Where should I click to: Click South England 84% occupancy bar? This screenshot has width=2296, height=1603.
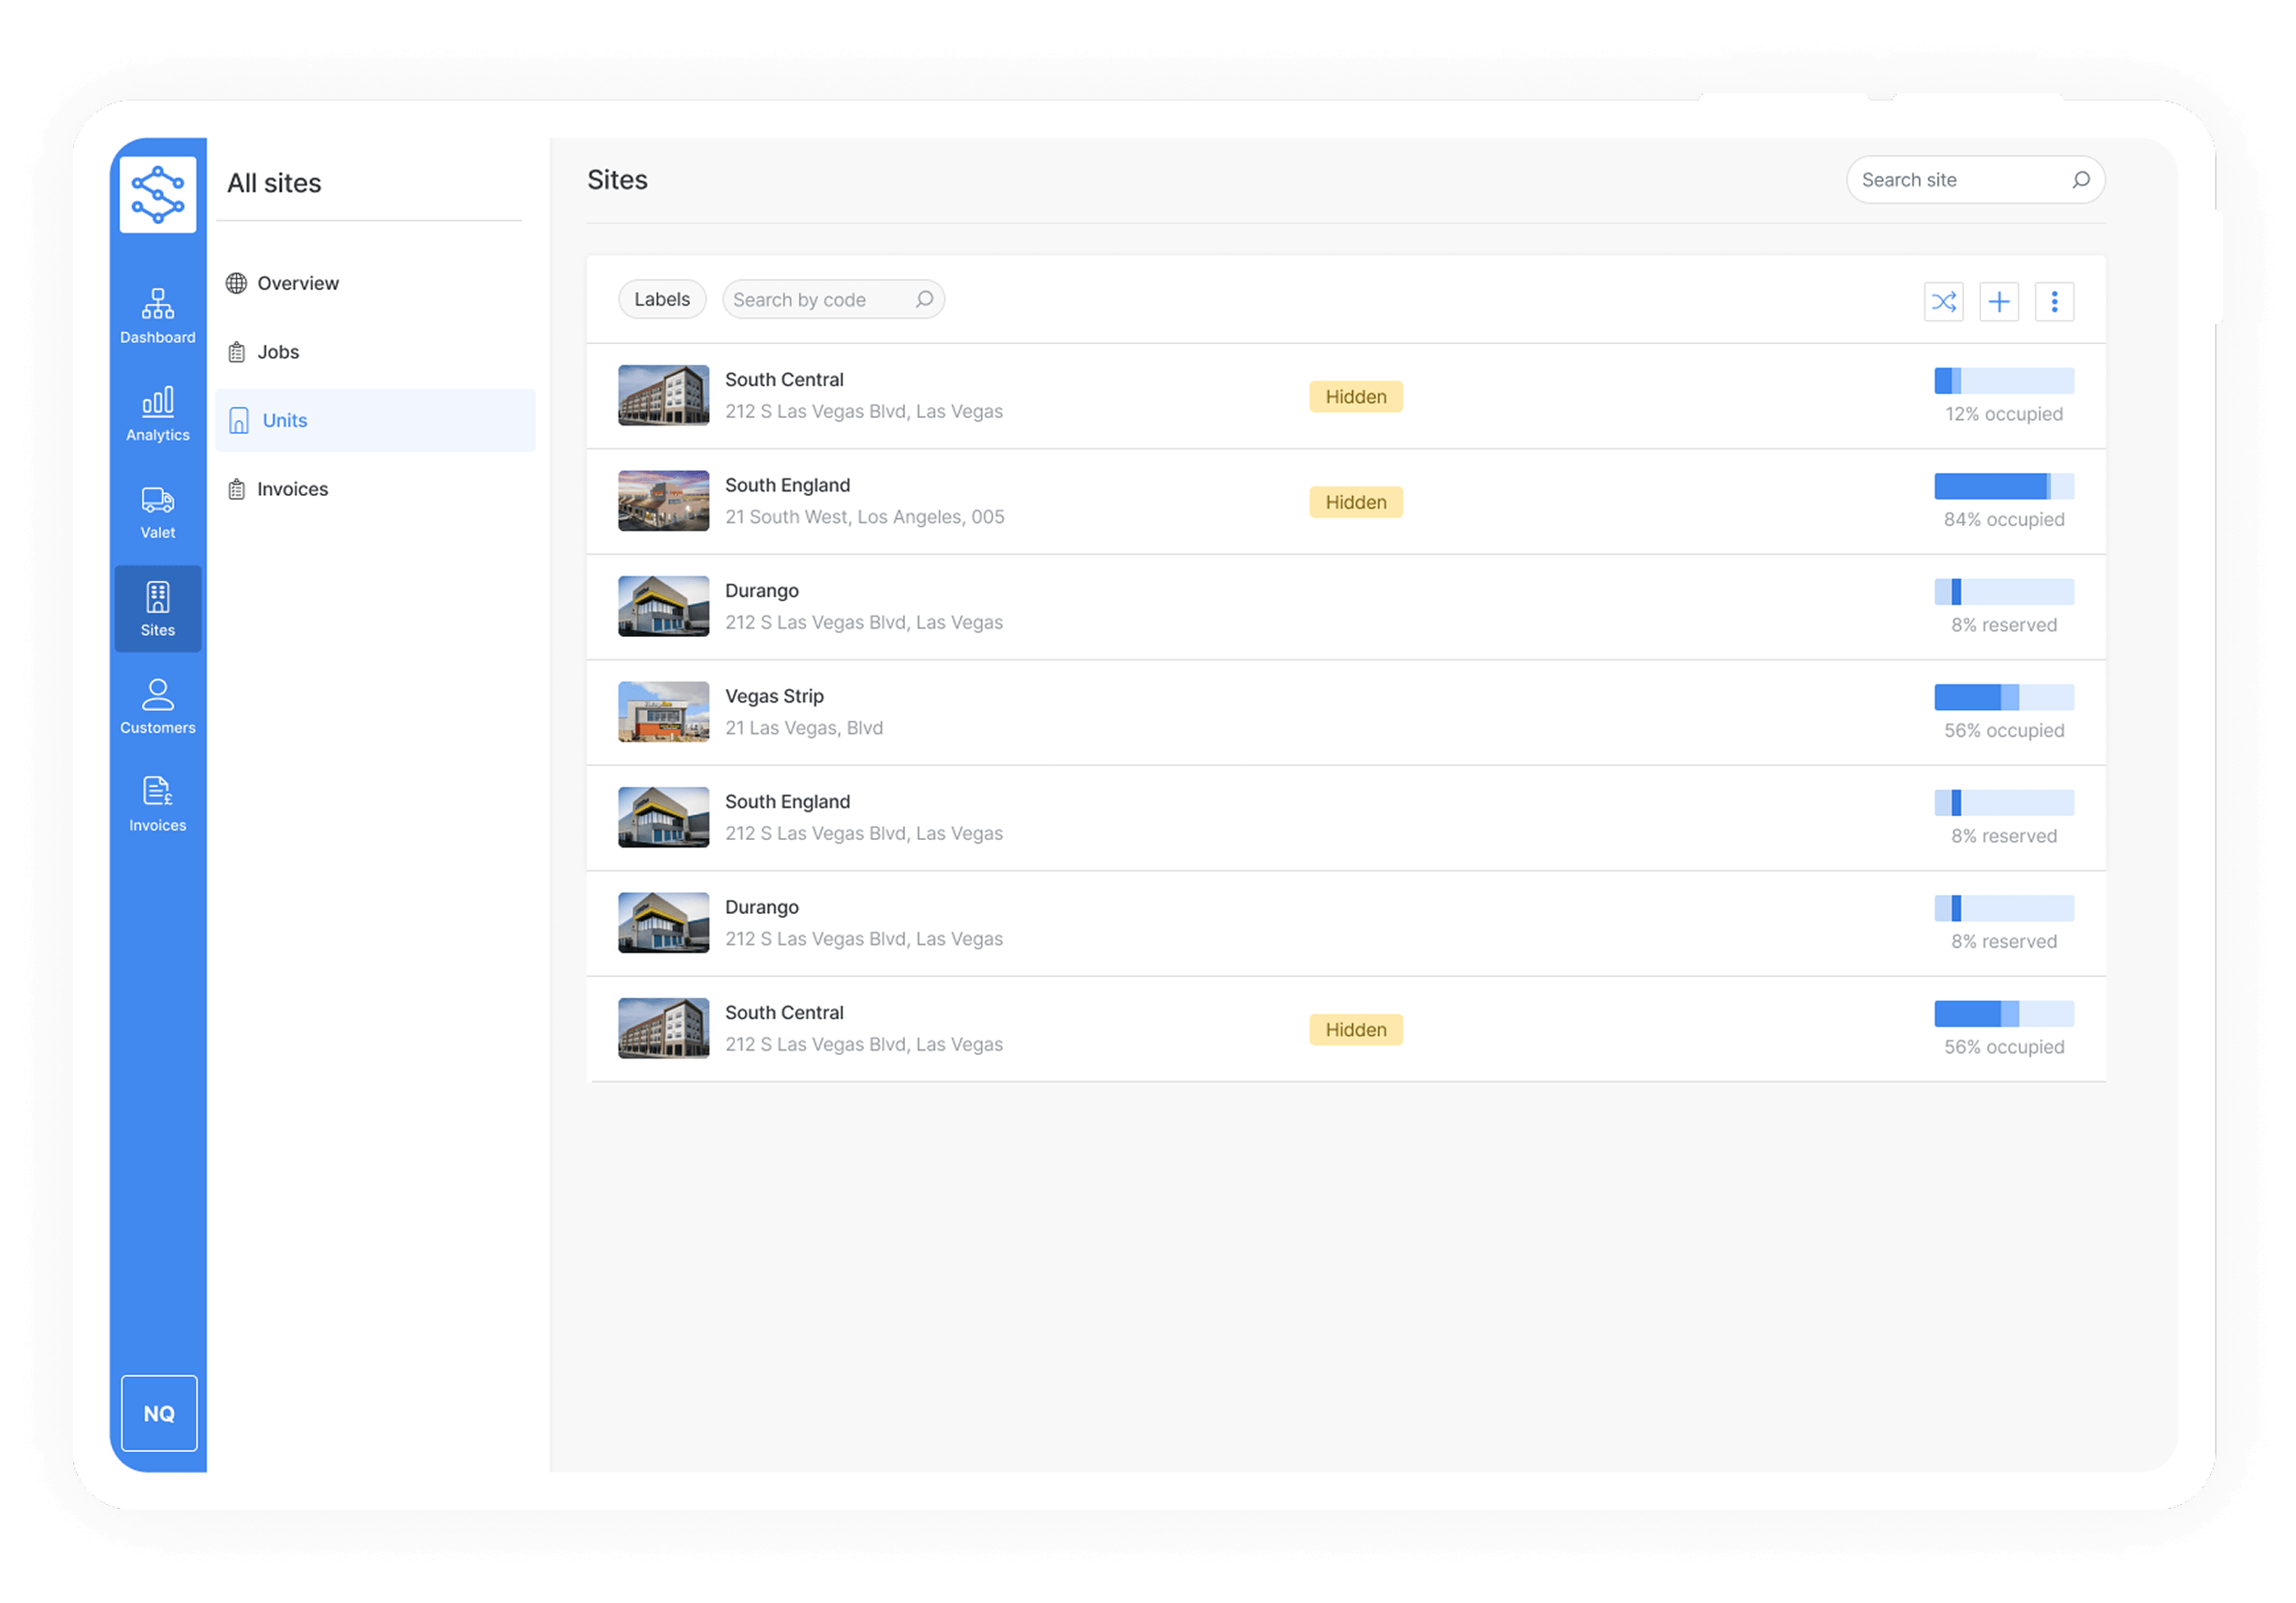pyautogui.click(x=2003, y=486)
